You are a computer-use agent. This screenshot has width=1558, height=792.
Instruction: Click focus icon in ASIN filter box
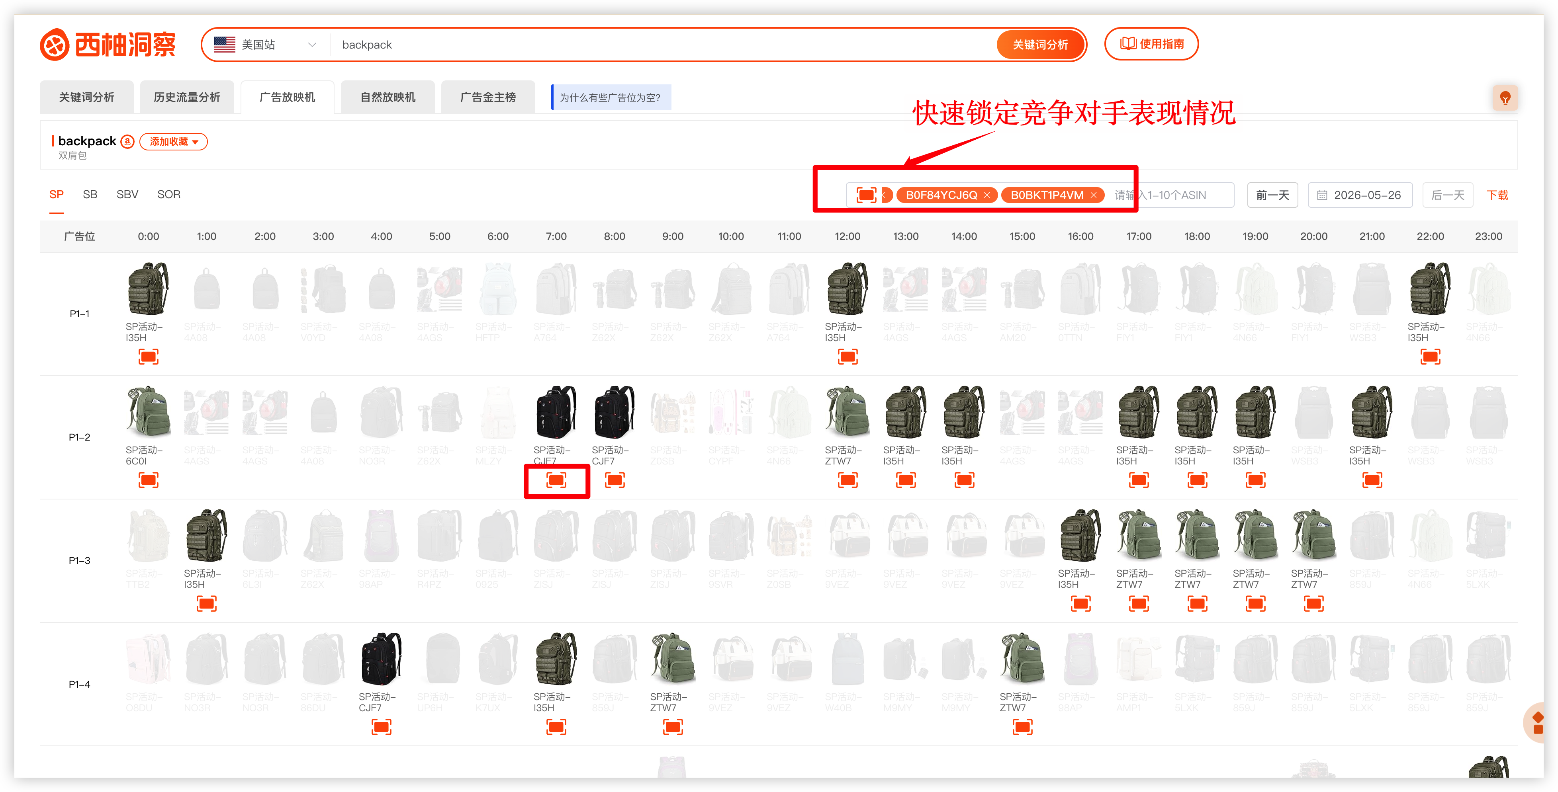[866, 195]
